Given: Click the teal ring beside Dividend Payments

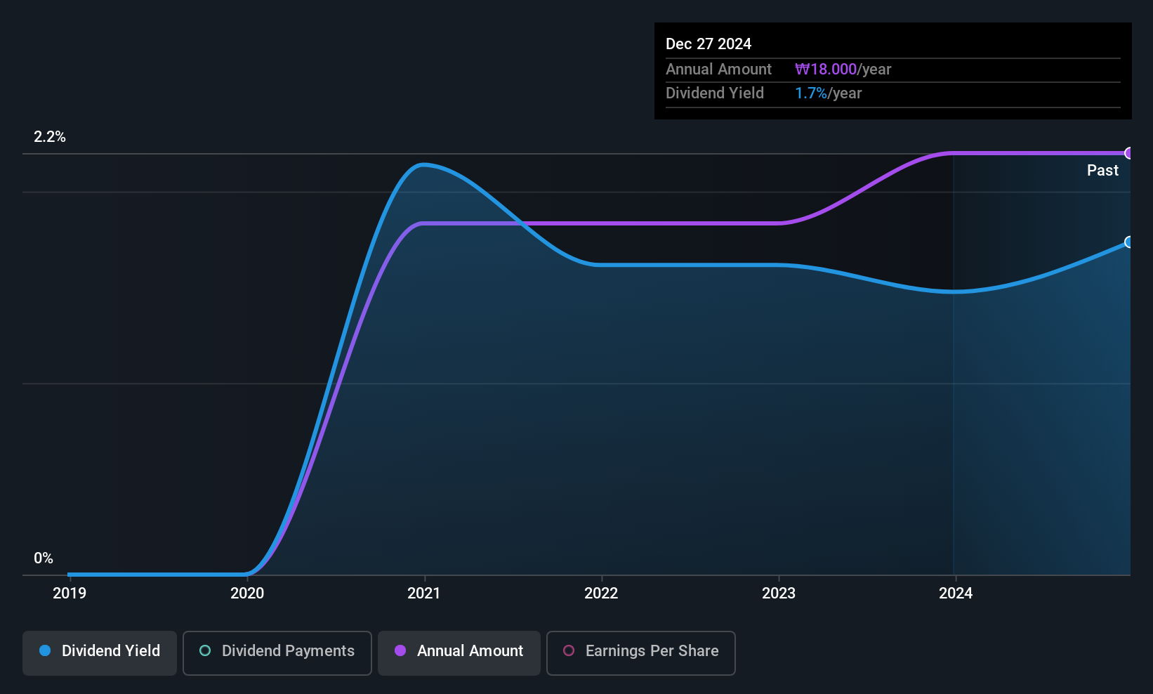Looking at the screenshot, I should point(205,650).
